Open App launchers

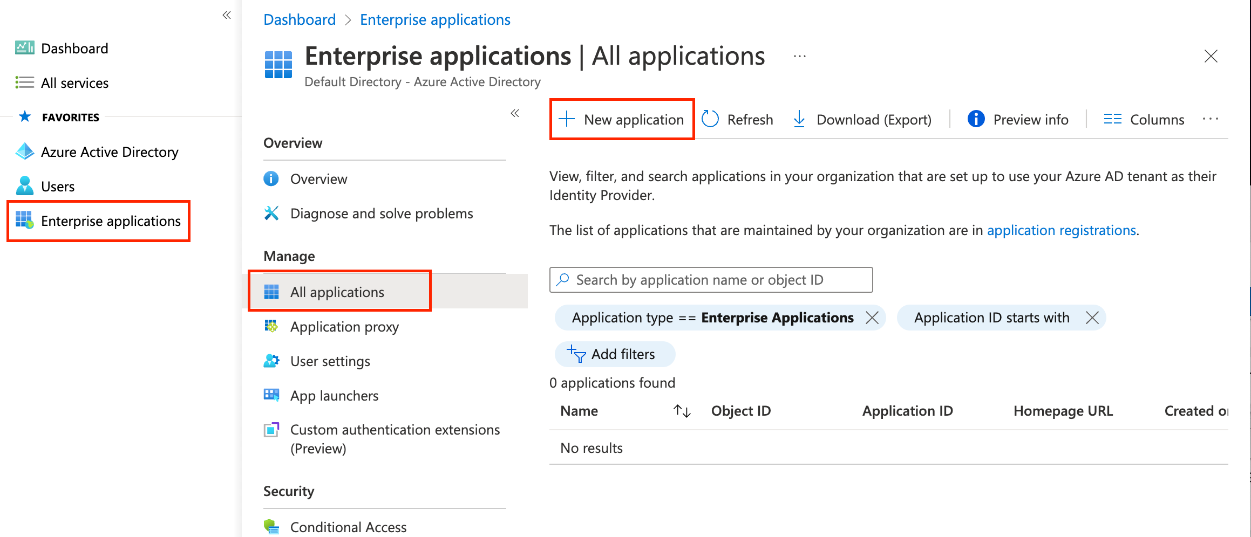[x=334, y=396]
